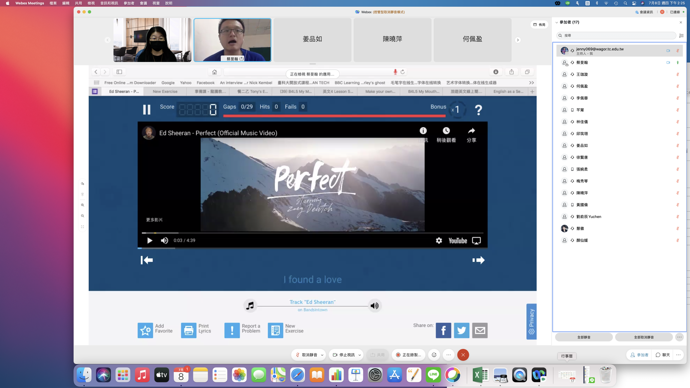
Task: Show next video thumbnails with the right arrow
Action: [517, 40]
